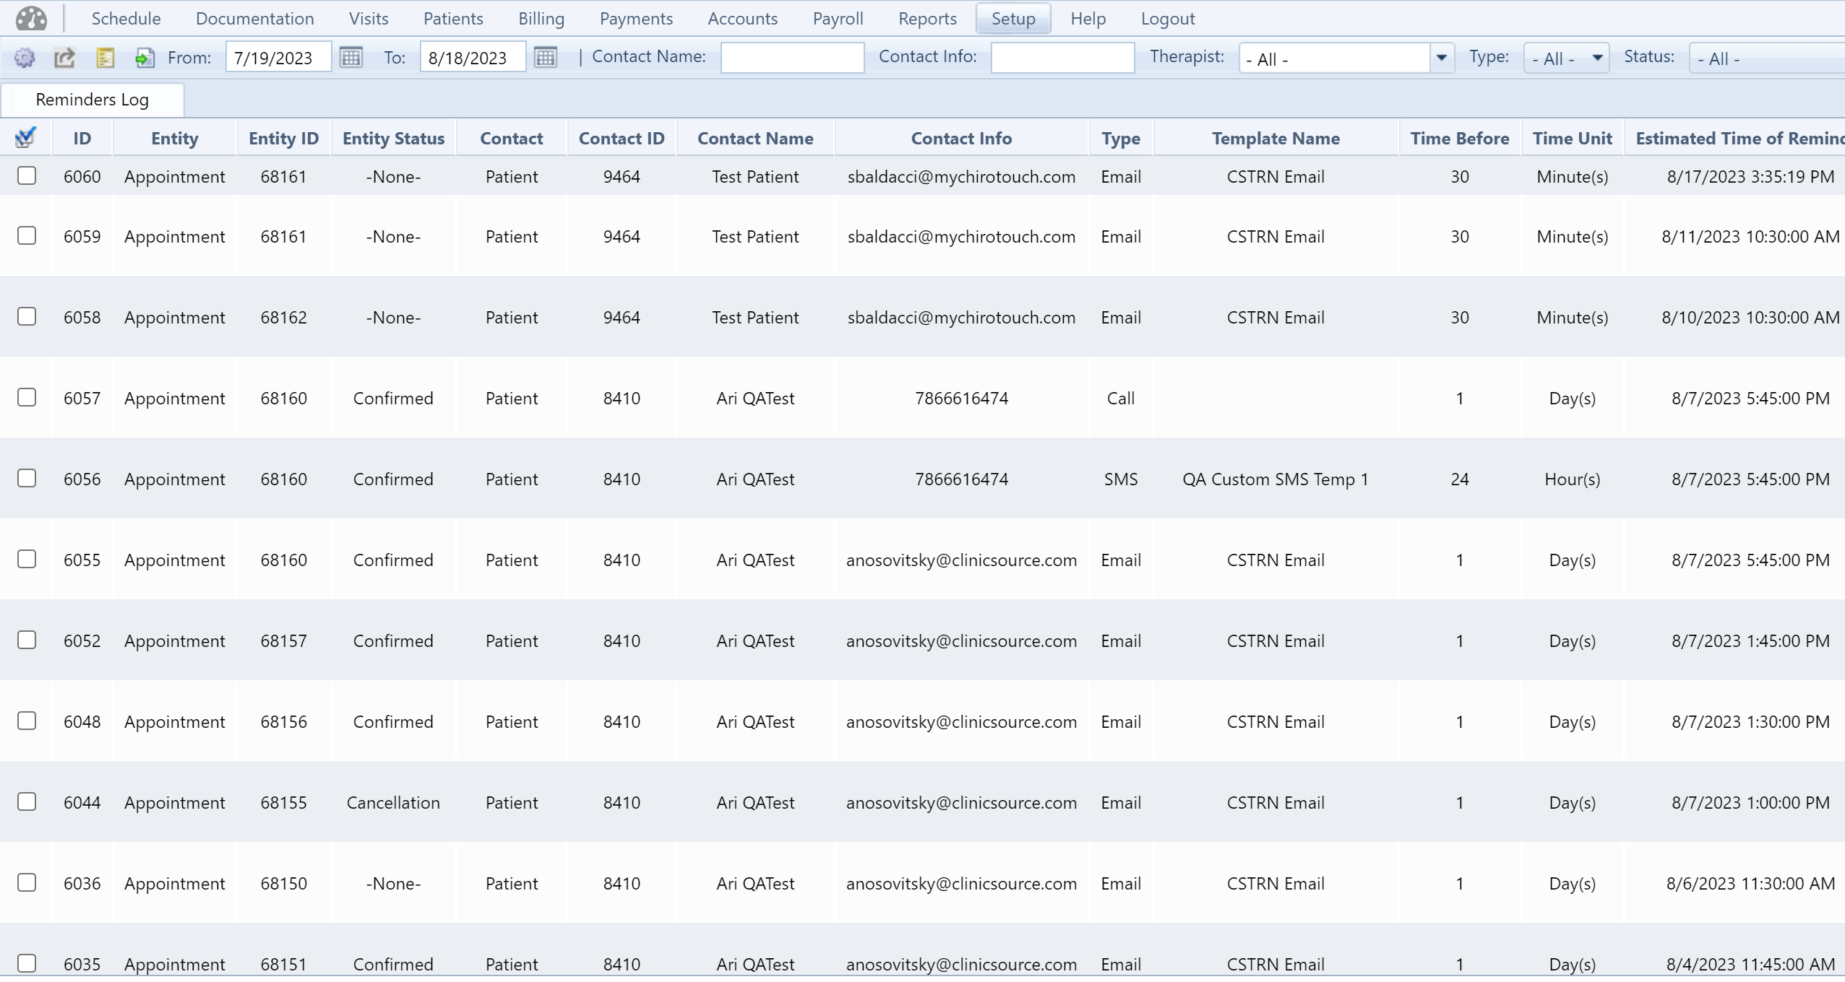Click the To date field
Image resolution: width=1845 pixels, height=982 pixels.
pyautogui.click(x=473, y=57)
